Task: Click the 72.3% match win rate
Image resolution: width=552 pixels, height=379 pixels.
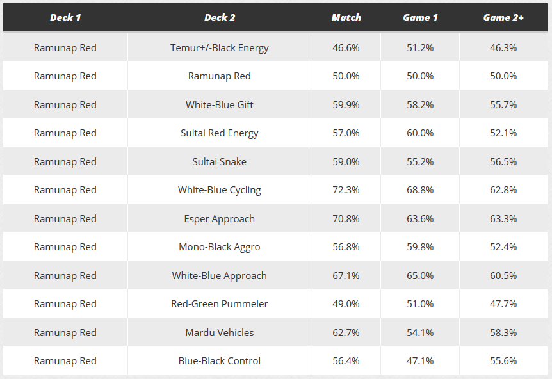Action: pos(346,190)
